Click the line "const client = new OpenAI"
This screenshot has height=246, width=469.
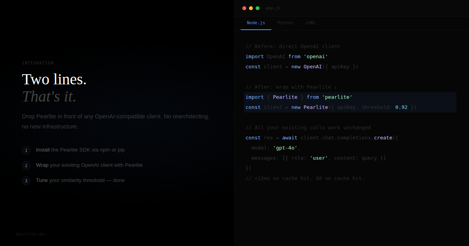point(302,67)
